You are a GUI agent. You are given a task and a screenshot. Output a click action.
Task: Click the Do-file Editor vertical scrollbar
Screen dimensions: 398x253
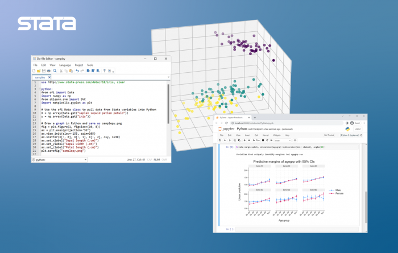(x=168, y=104)
